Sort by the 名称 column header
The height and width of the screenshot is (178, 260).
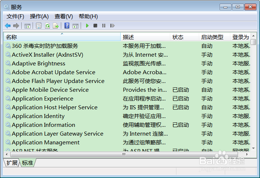[x=62, y=37]
